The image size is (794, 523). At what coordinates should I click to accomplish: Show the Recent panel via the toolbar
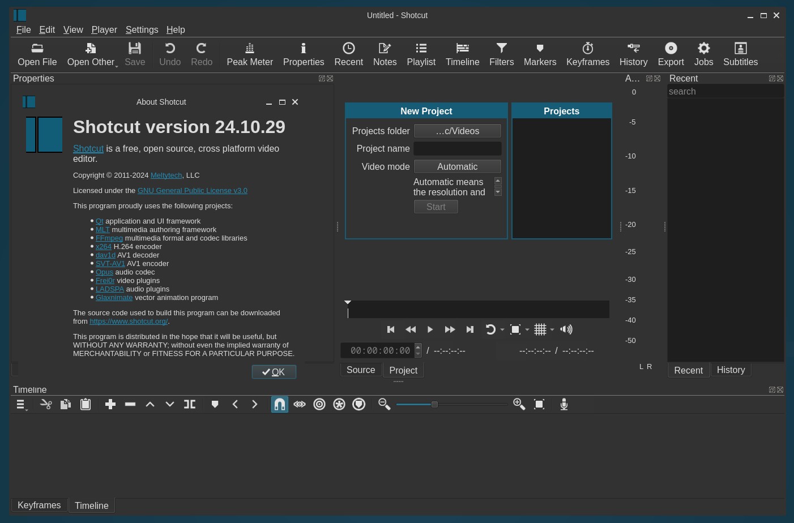[x=349, y=54]
